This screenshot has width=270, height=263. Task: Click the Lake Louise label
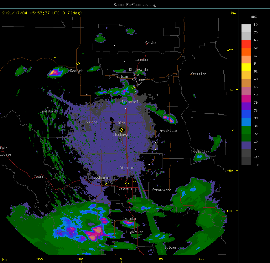(6, 151)
